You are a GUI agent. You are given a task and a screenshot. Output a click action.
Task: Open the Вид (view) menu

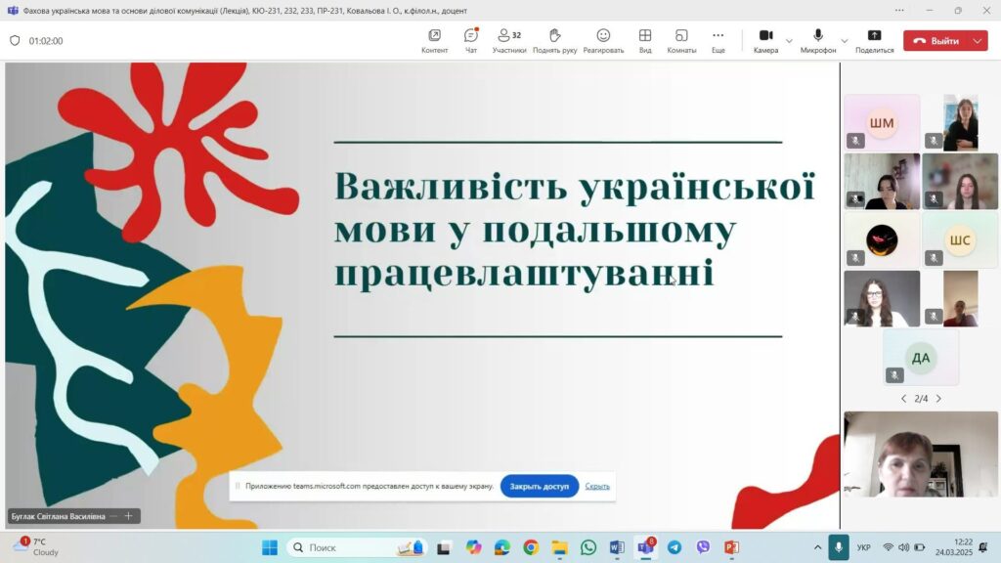pos(645,40)
